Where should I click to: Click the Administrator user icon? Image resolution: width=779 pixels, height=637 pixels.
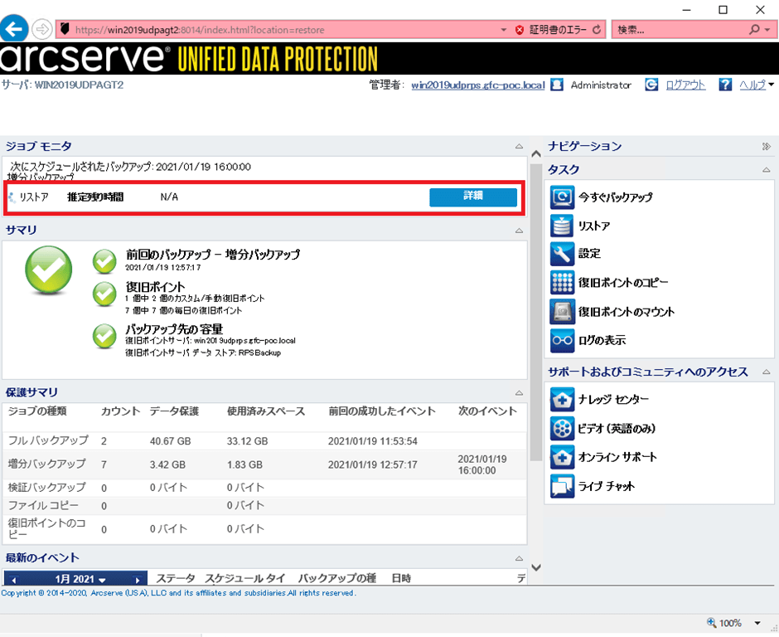coord(557,85)
